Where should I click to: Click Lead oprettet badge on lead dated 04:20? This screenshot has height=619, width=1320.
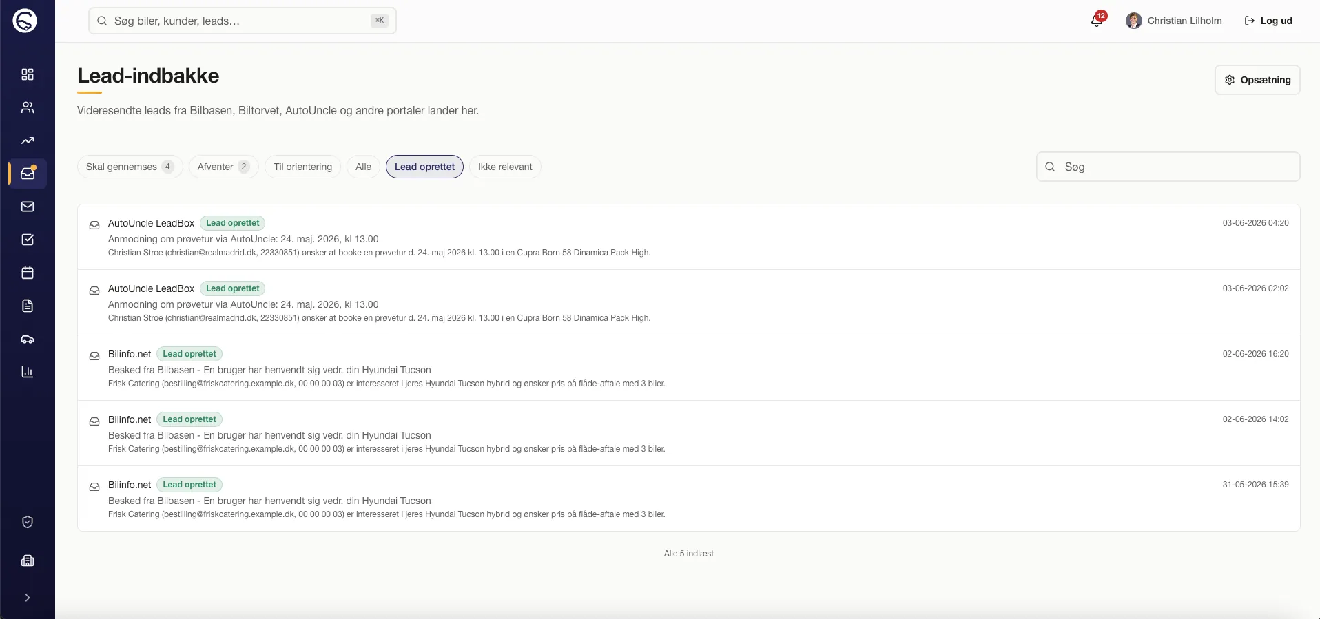point(233,223)
